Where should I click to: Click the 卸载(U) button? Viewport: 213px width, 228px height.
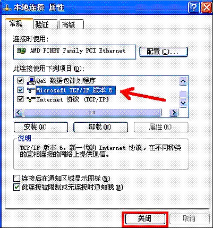pyautogui.click(x=100, y=127)
